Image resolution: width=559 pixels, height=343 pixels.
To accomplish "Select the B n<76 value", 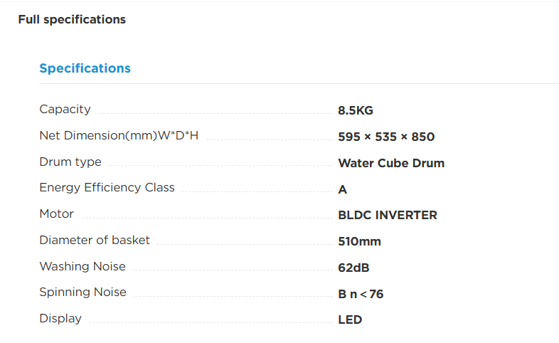I will click(x=361, y=294).
